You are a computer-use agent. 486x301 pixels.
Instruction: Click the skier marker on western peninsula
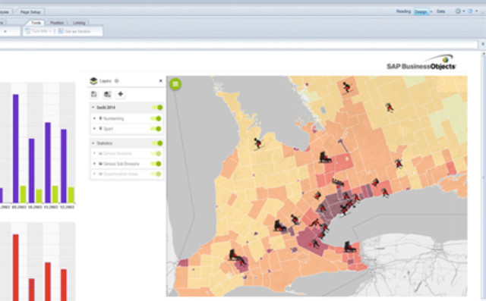[x=258, y=144]
